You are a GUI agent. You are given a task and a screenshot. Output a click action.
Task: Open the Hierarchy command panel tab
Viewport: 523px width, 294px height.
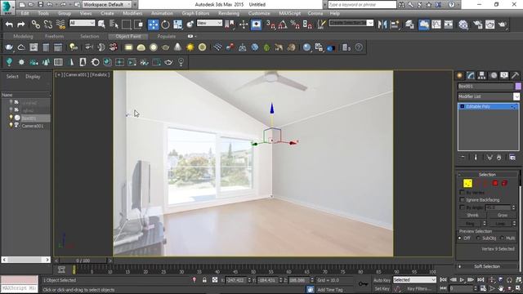(481, 75)
